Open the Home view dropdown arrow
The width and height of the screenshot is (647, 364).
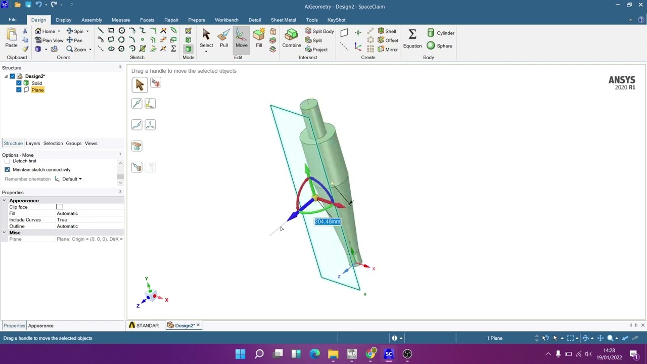coord(59,31)
